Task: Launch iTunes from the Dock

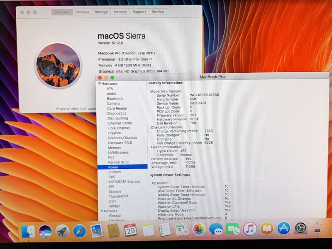Action: pyautogui.click(x=250, y=229)
